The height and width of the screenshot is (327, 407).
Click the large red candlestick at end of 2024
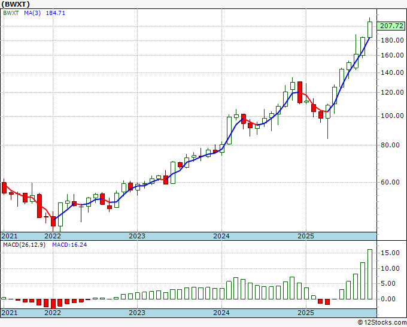point(300,92)
